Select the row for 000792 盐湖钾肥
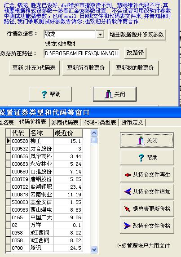Screen dimensions: 181x257 [44, 187]
